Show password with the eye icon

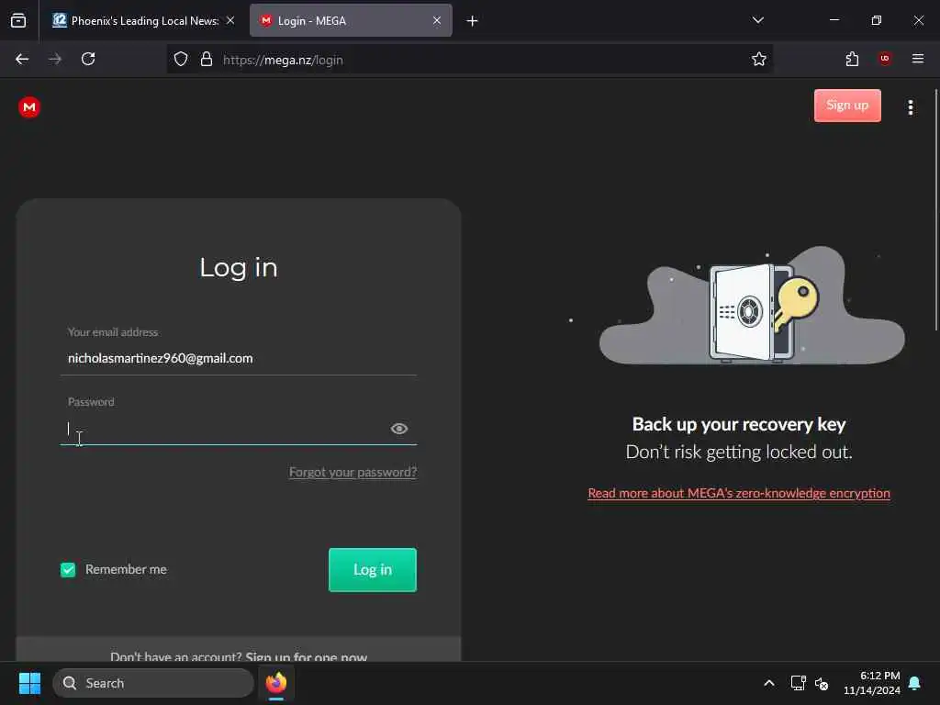[x=399, y=429]
